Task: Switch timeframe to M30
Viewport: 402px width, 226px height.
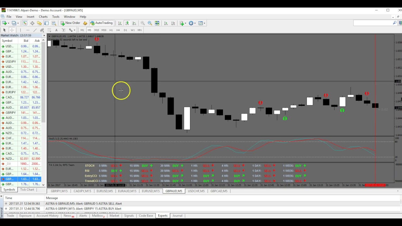Action: (x=104, y=30)
